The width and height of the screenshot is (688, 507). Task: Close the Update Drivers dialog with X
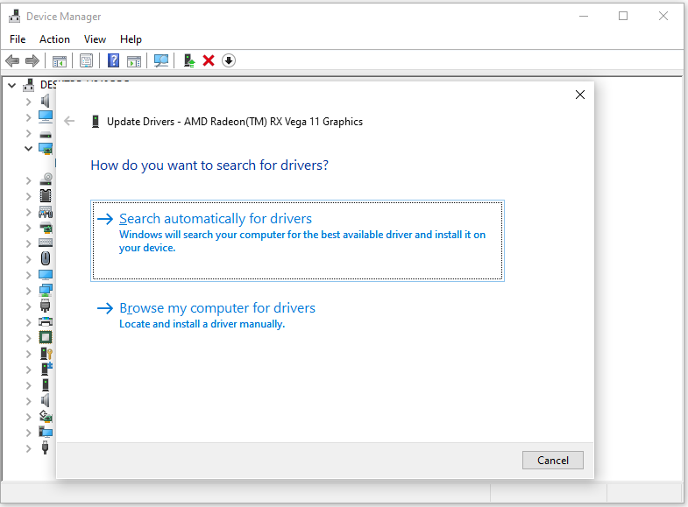pyautogui.click(x=580, y=95)
